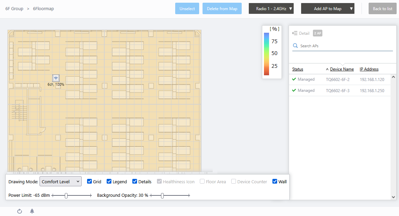
Task: Click the Search APs input field
Action: (344, 46)
